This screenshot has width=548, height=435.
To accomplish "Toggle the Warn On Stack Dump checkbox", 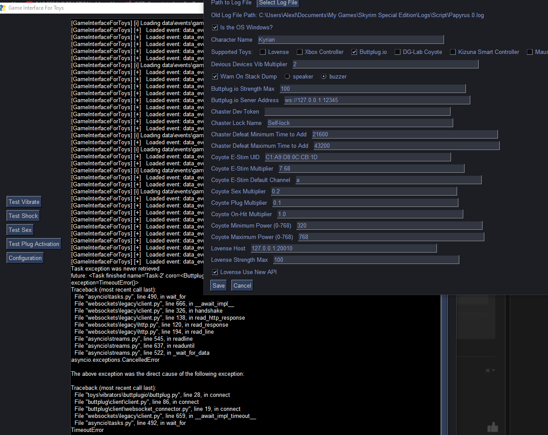I will point(215,76).
